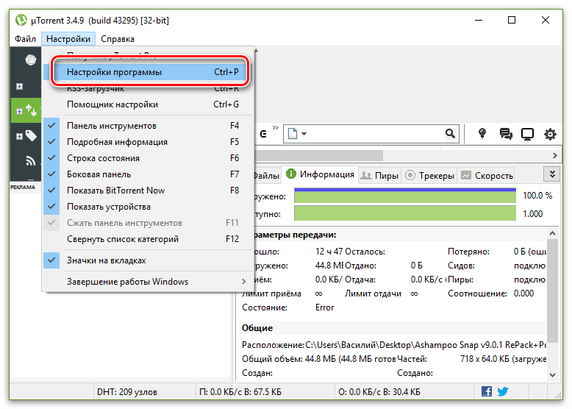Select the Labels tag sidebar icon
Viewport: 572px width, 409px height.
coord(31,136)
